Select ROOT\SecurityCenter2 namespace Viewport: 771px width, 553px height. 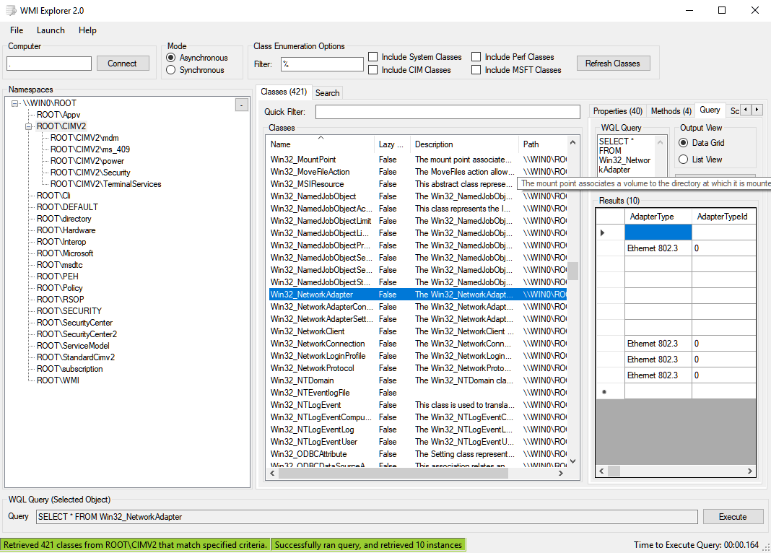[x=77, y=334]
